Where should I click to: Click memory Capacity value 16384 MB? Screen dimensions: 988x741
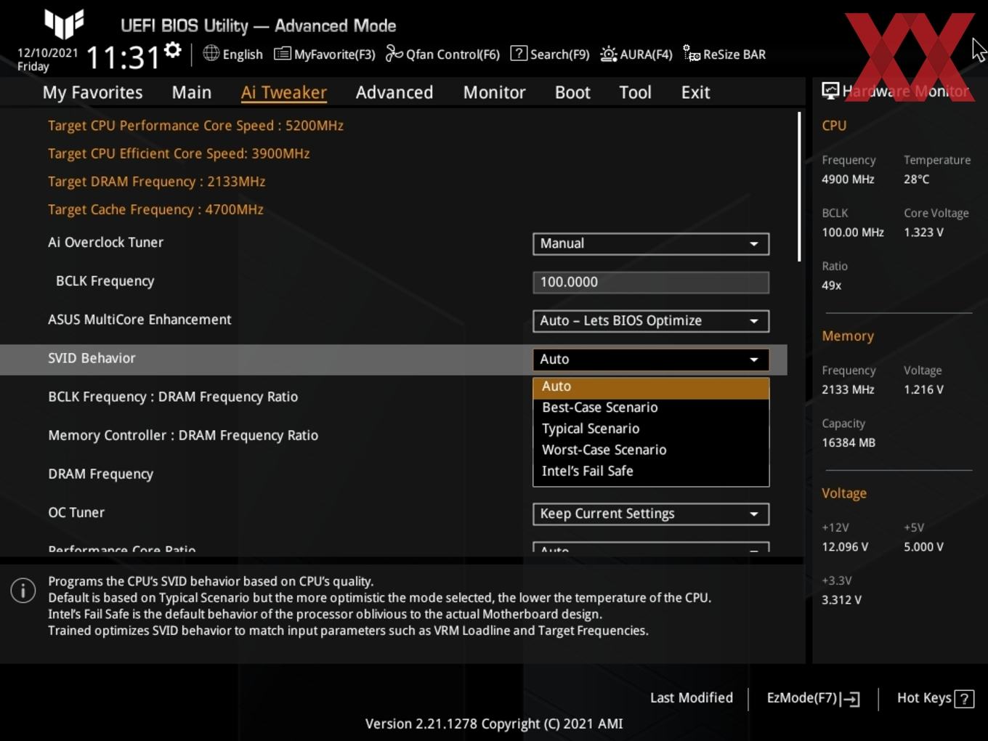849,442
